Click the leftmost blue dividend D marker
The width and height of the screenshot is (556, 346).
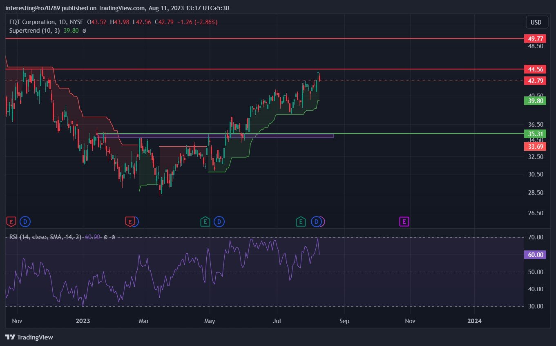pyautogui.click(x=25, y=222)
